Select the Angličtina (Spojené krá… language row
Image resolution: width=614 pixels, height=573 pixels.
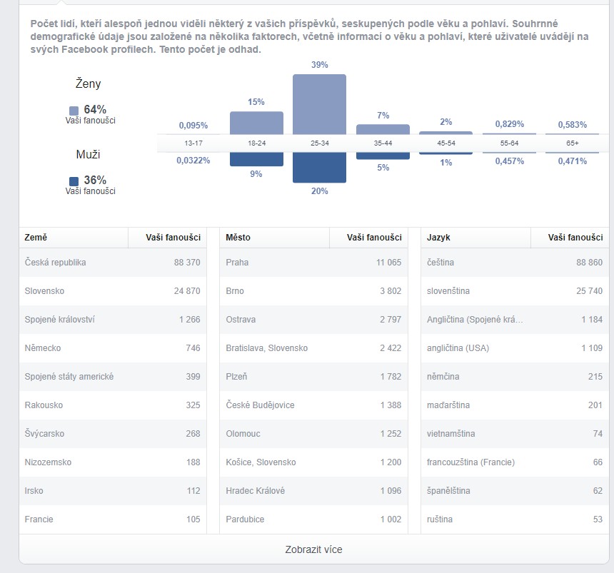coord(515,320)
